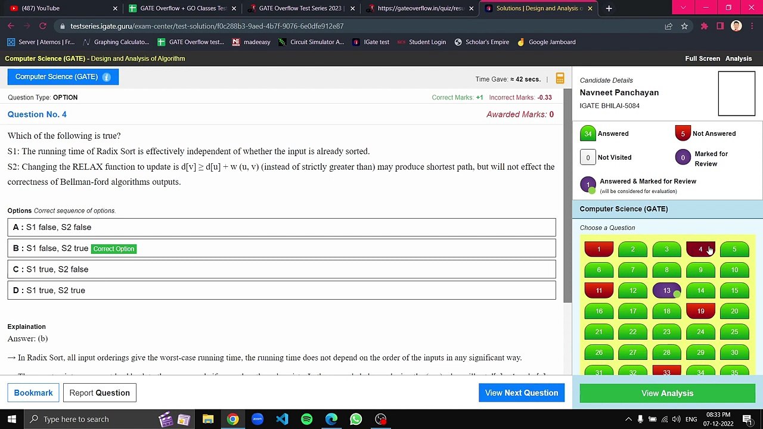
Task: Bookmark page with the star icon
Action: click(684, 26)
